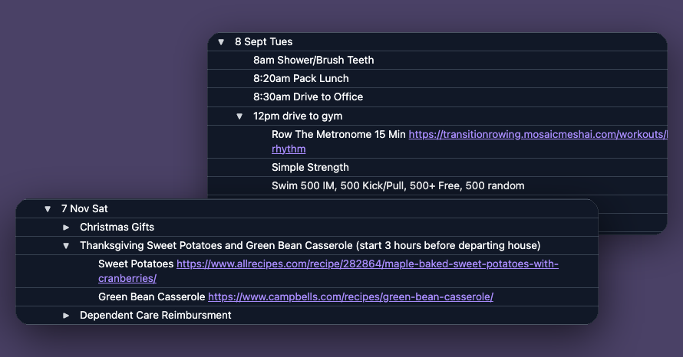Select the '8am Shower/Brush Teeth' row
Viewport: 683px width, 357px height.
437,60
